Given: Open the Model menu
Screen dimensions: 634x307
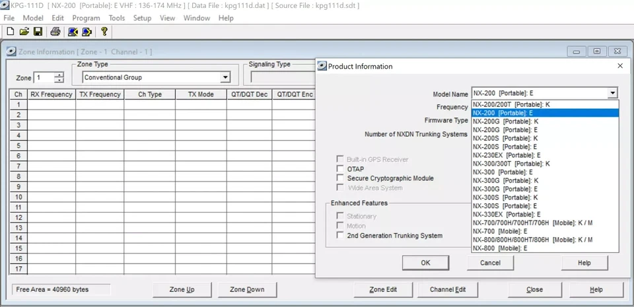Looking at the screenshot, I should [33, 18].
